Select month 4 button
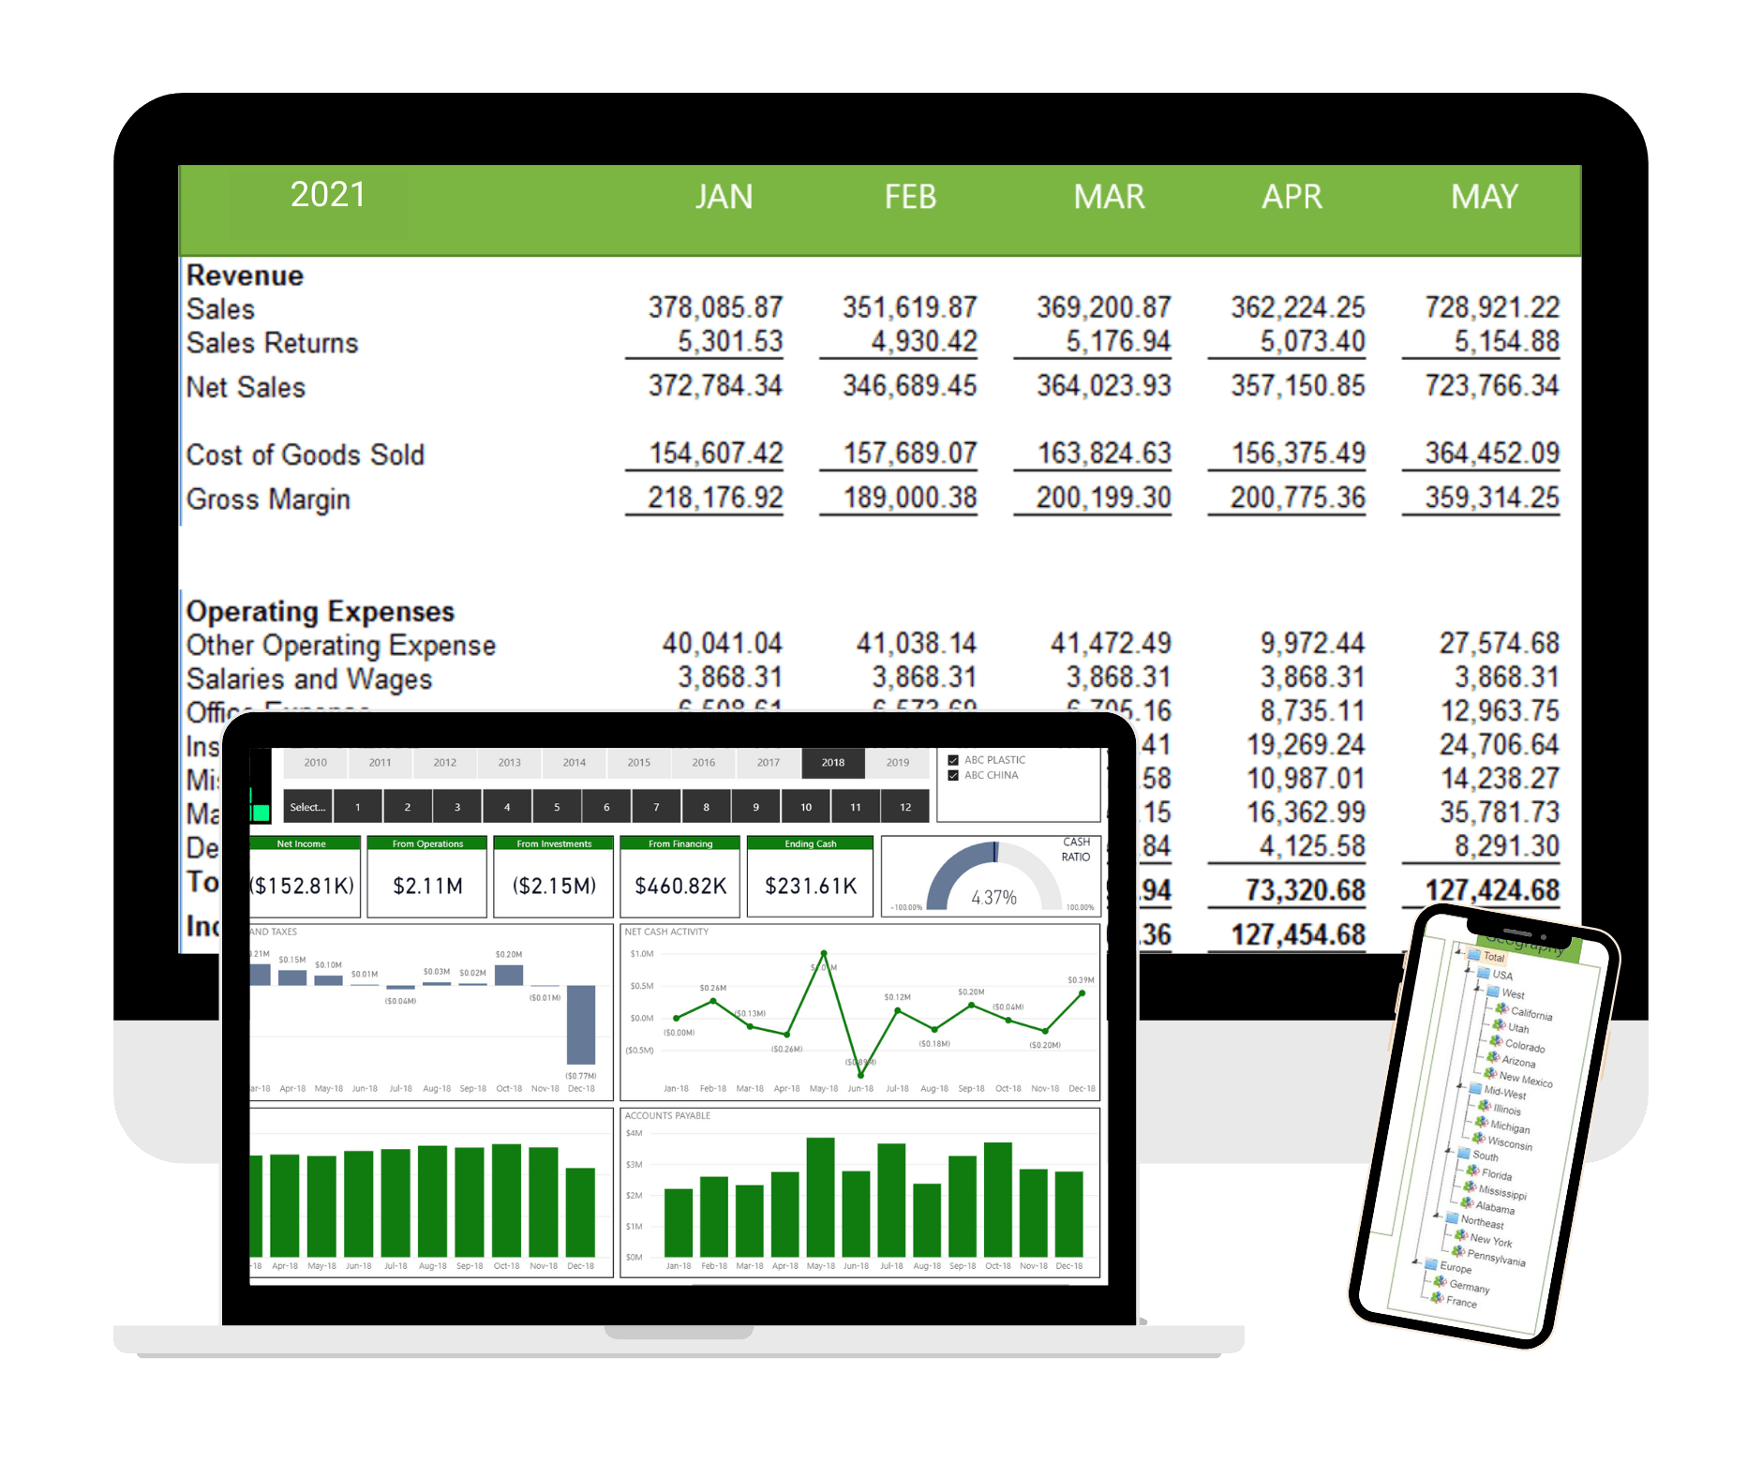The width and height of the screenshot is (1762, 1477). tap(507, 807)
